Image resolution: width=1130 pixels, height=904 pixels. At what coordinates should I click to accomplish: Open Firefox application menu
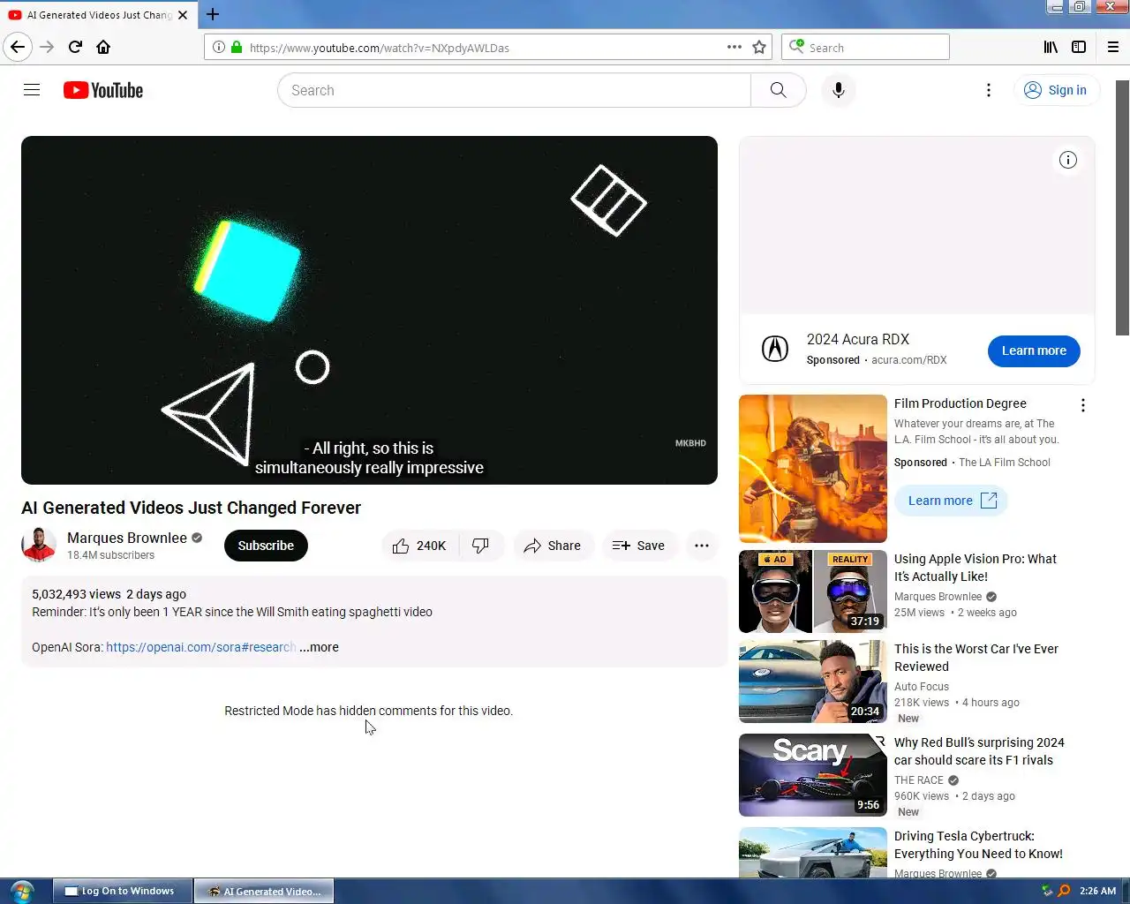(1113, 47)
